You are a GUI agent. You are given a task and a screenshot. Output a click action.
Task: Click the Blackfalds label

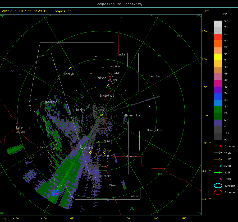tap(112, 73)
